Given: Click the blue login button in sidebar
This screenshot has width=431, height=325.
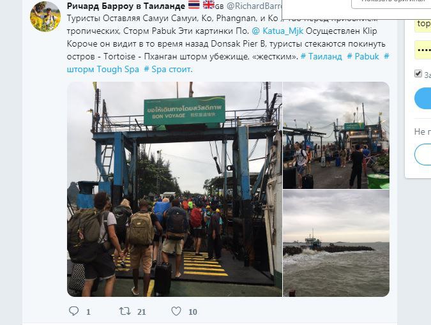Looking at the screenshot, I should coord(423,98).
